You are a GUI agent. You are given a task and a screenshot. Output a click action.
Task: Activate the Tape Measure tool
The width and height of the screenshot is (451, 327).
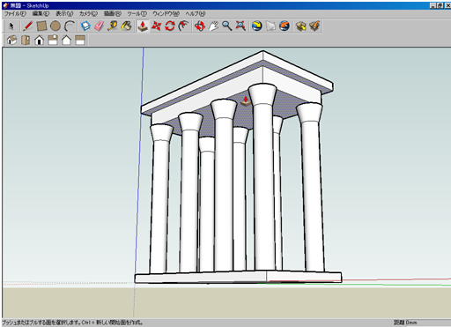[113, 26]
